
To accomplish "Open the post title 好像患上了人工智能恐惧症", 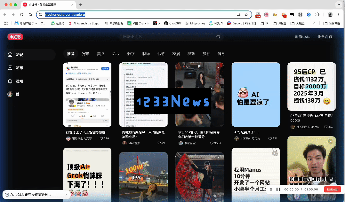I will 86,132.
